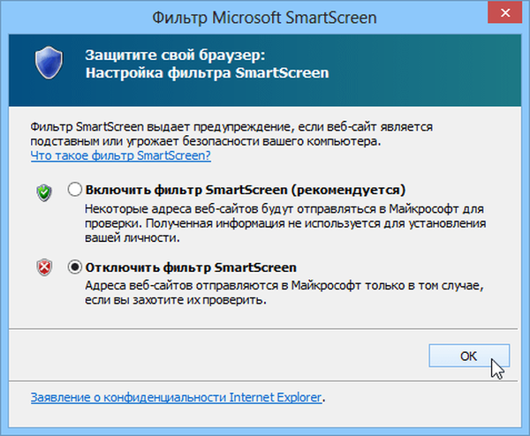Screen dimensions: 530x436
Task: Select 'Отключить фильтр SmartScreen' radio button
Action: pos(74,267)
